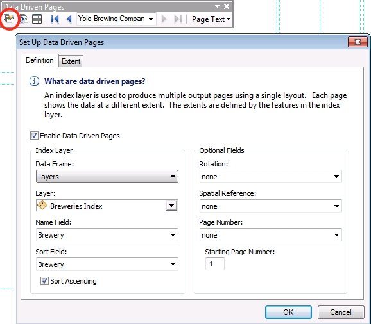The image size is (371, 324).
Task: Click the Refresh Data Driven Pages icon
Action: [x=24, y=19]
